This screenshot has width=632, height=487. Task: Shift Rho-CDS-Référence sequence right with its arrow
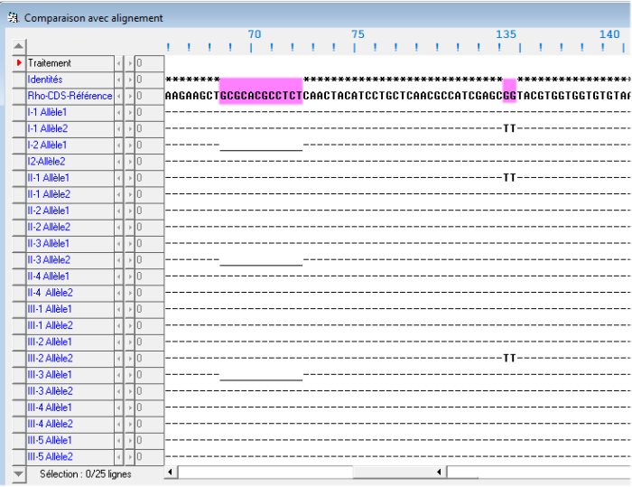point(128,96)
